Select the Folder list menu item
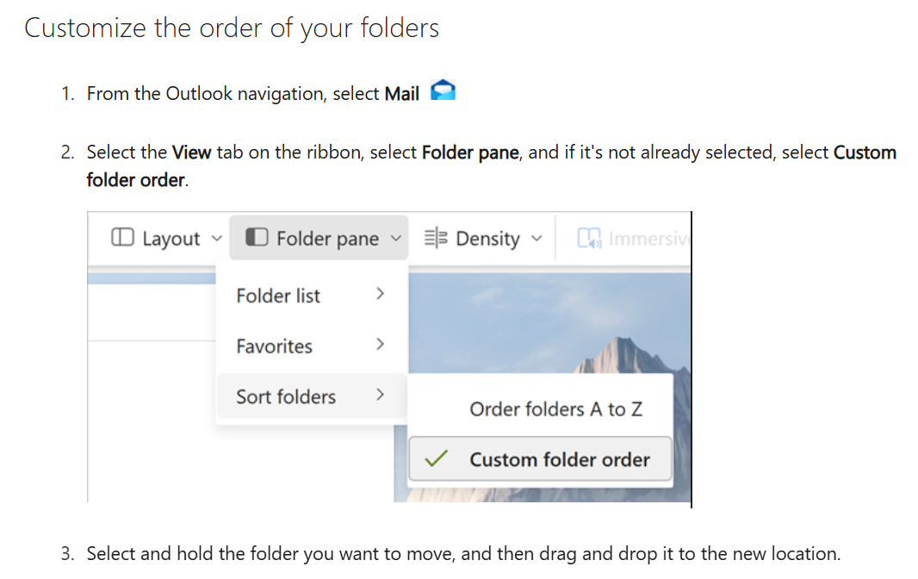The image size is (918, 579). coord(312,296)
